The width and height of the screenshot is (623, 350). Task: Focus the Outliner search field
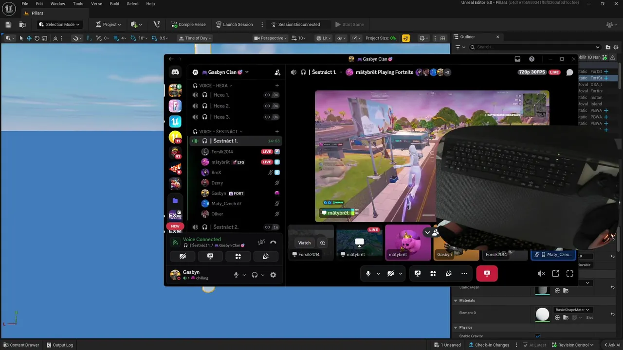535,47
